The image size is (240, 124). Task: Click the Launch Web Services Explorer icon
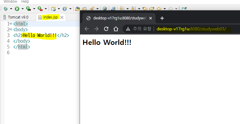coord(113,8)
